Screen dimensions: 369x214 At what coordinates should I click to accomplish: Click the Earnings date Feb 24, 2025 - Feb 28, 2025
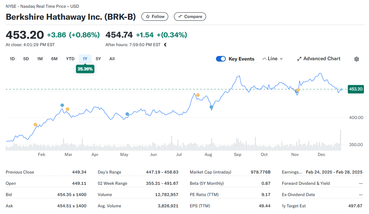334,172
